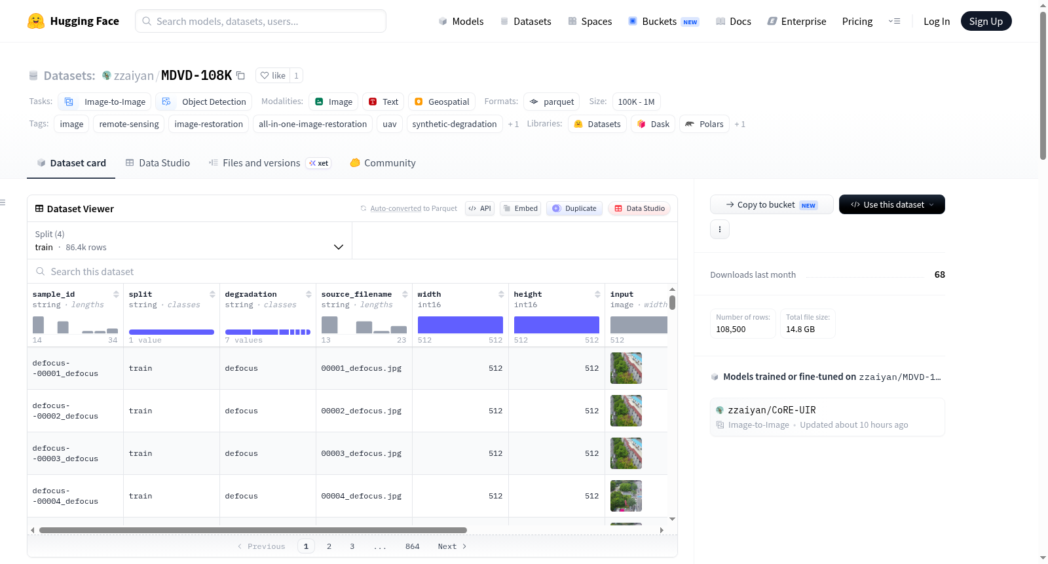
Task: Open the Use this dataset dropdown
Action: click(x=892, y=204)
